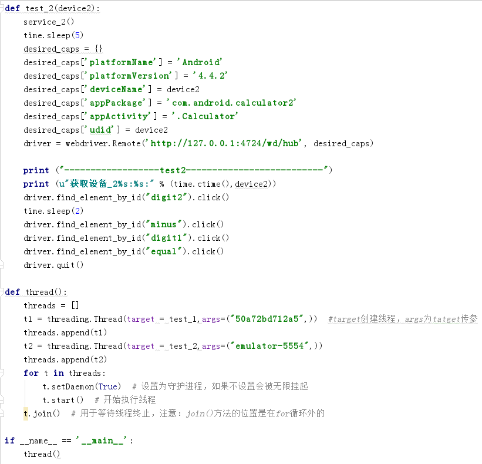The height and width of the screenshot is (464, 482).
Task: Click the 设置为守护进程 comment
Action: coord(220,386)
